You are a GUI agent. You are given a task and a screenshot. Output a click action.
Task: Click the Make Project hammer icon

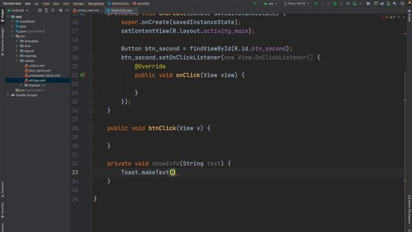[x=255, y=3]
